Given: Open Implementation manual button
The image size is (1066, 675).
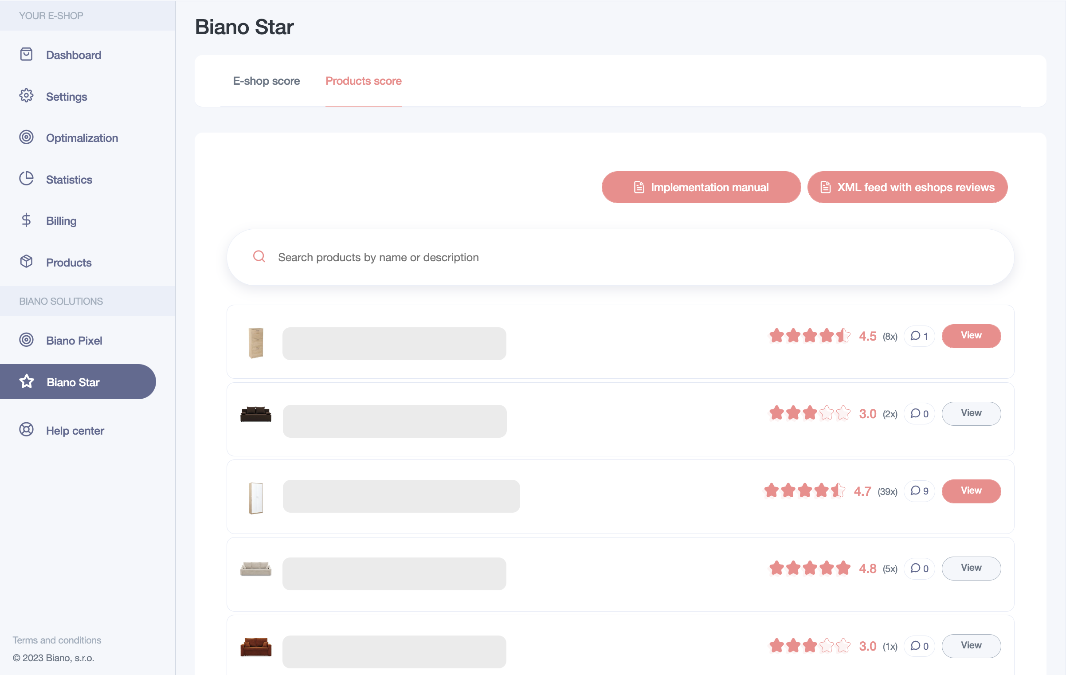Looking at the screenshot, I should pos(701,187).
